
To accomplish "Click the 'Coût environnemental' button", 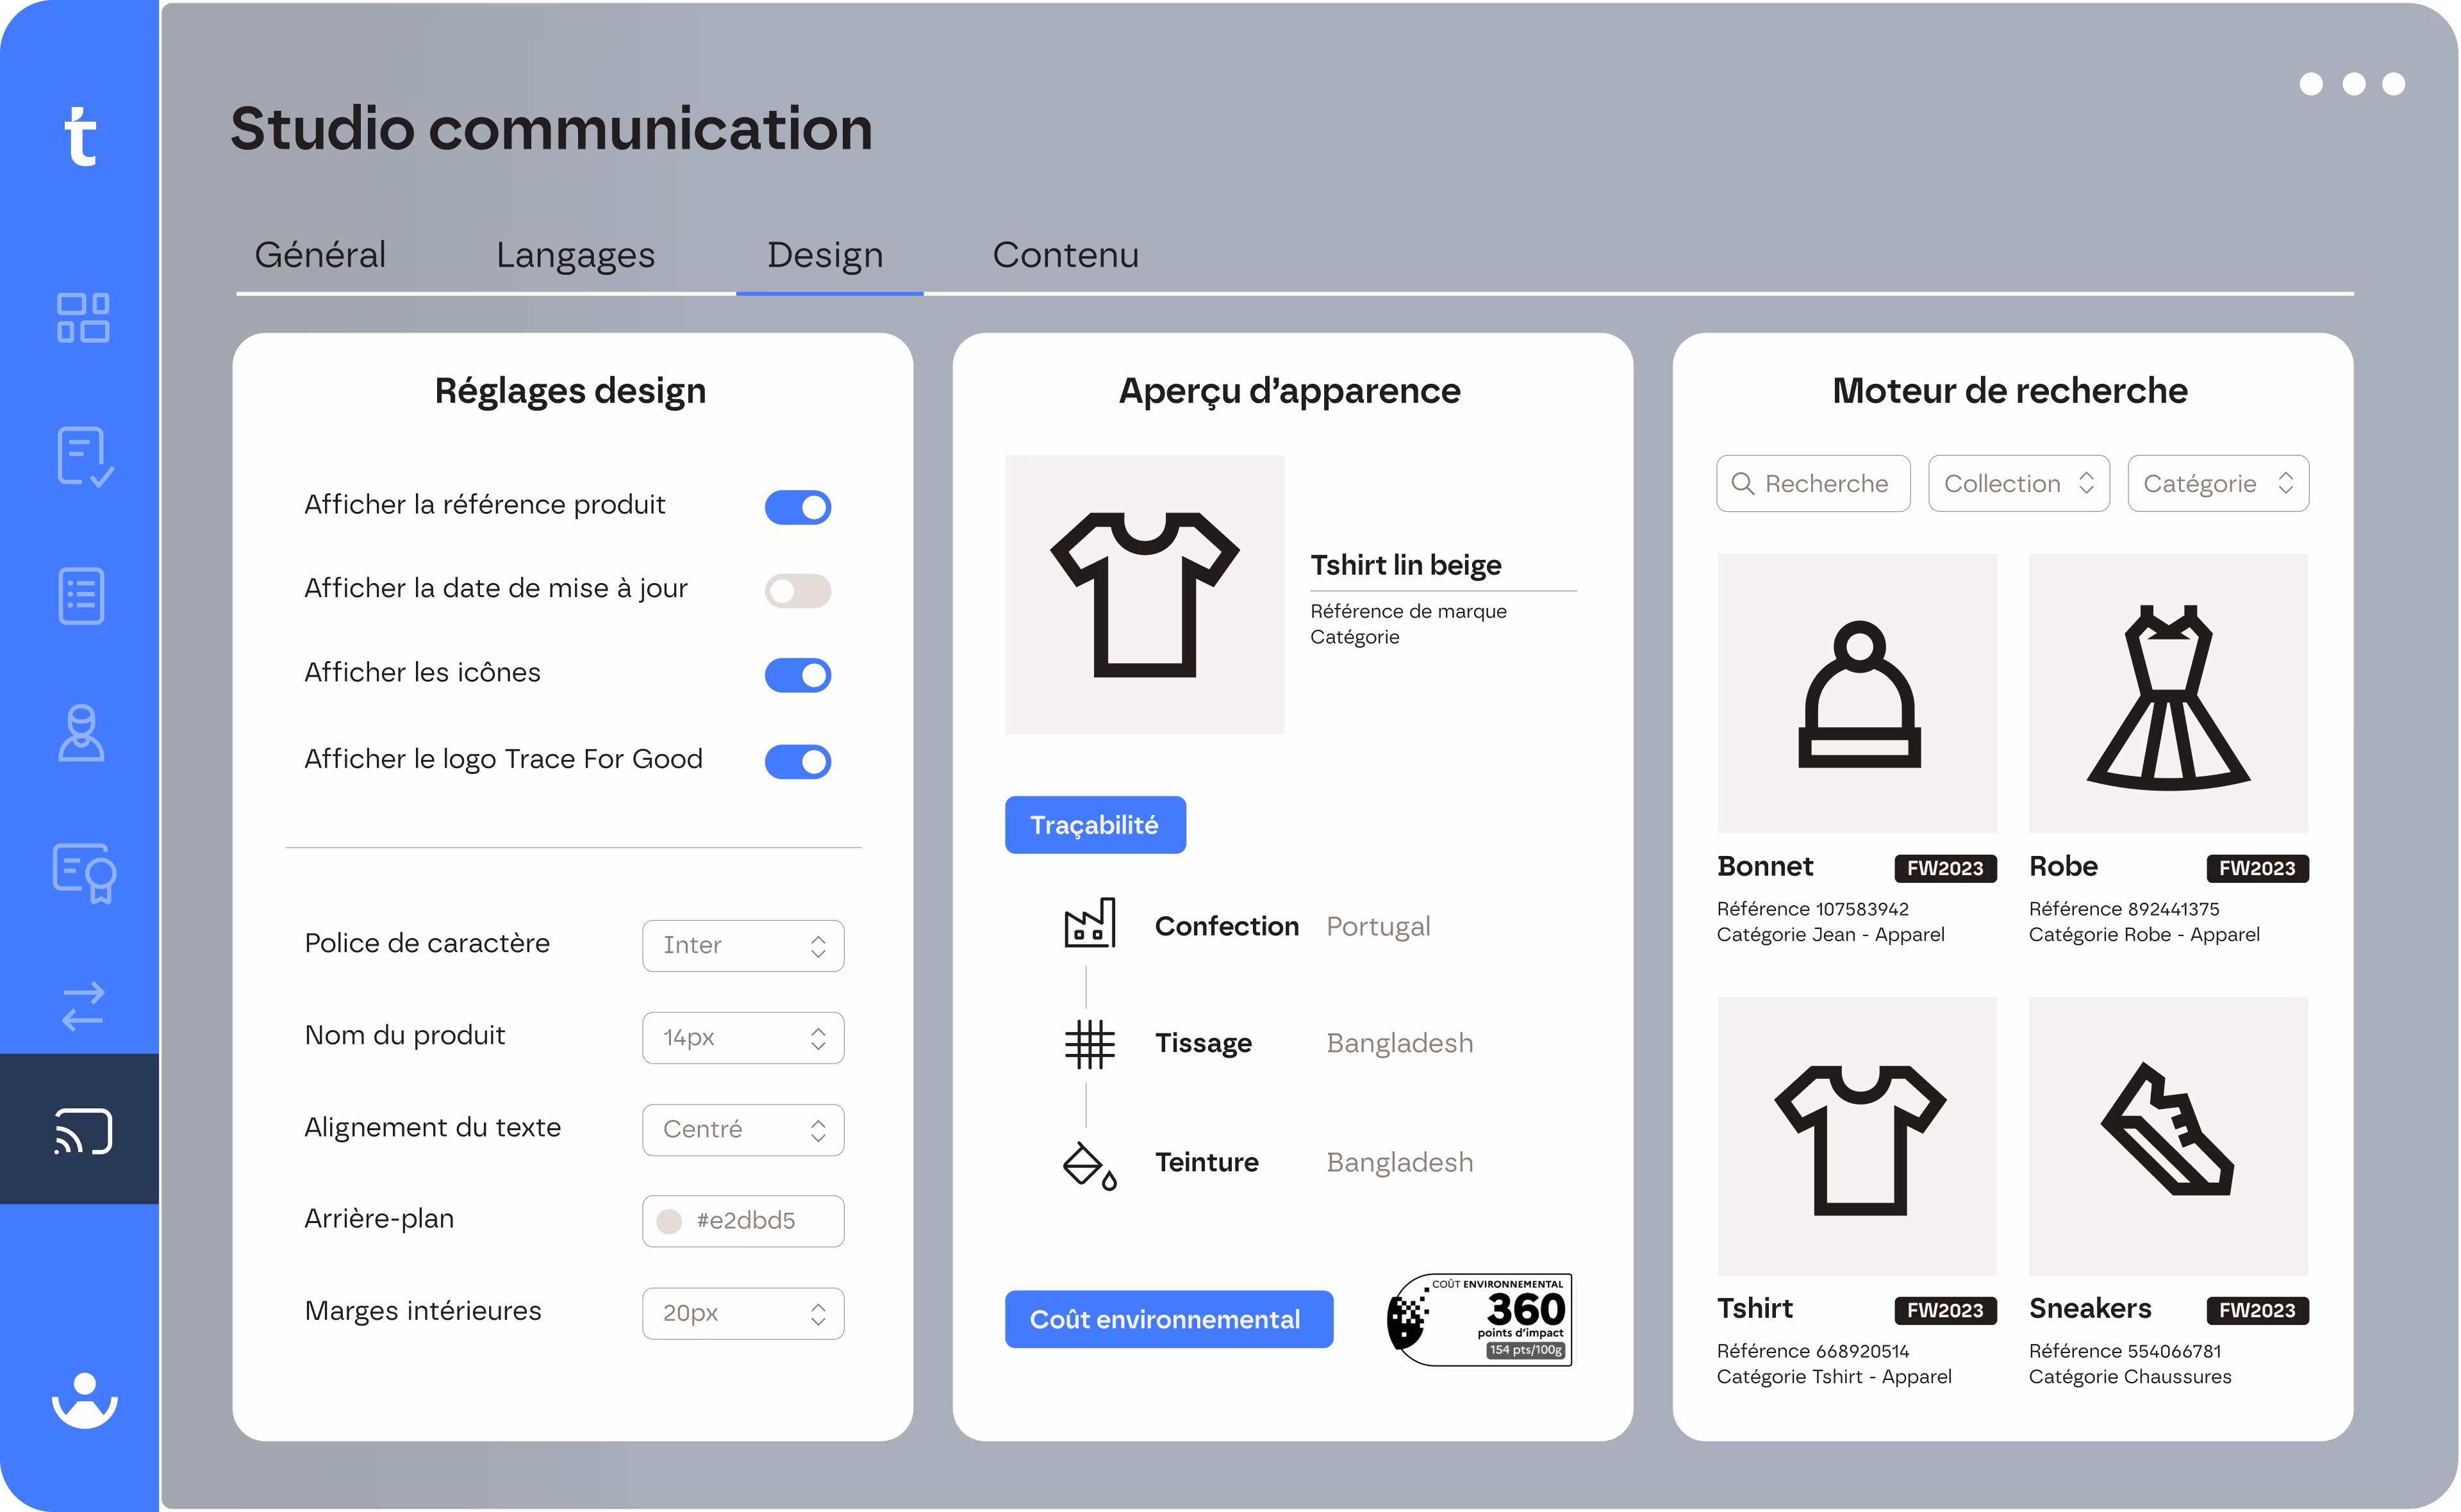I will pyautogui.click(x=1168, y=1319).
